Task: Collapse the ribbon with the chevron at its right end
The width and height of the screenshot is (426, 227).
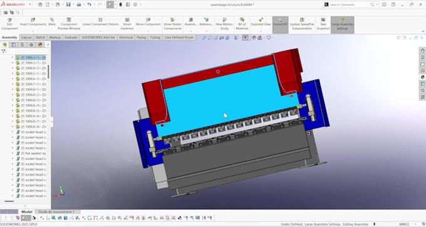Action: [x=423, y=31]
